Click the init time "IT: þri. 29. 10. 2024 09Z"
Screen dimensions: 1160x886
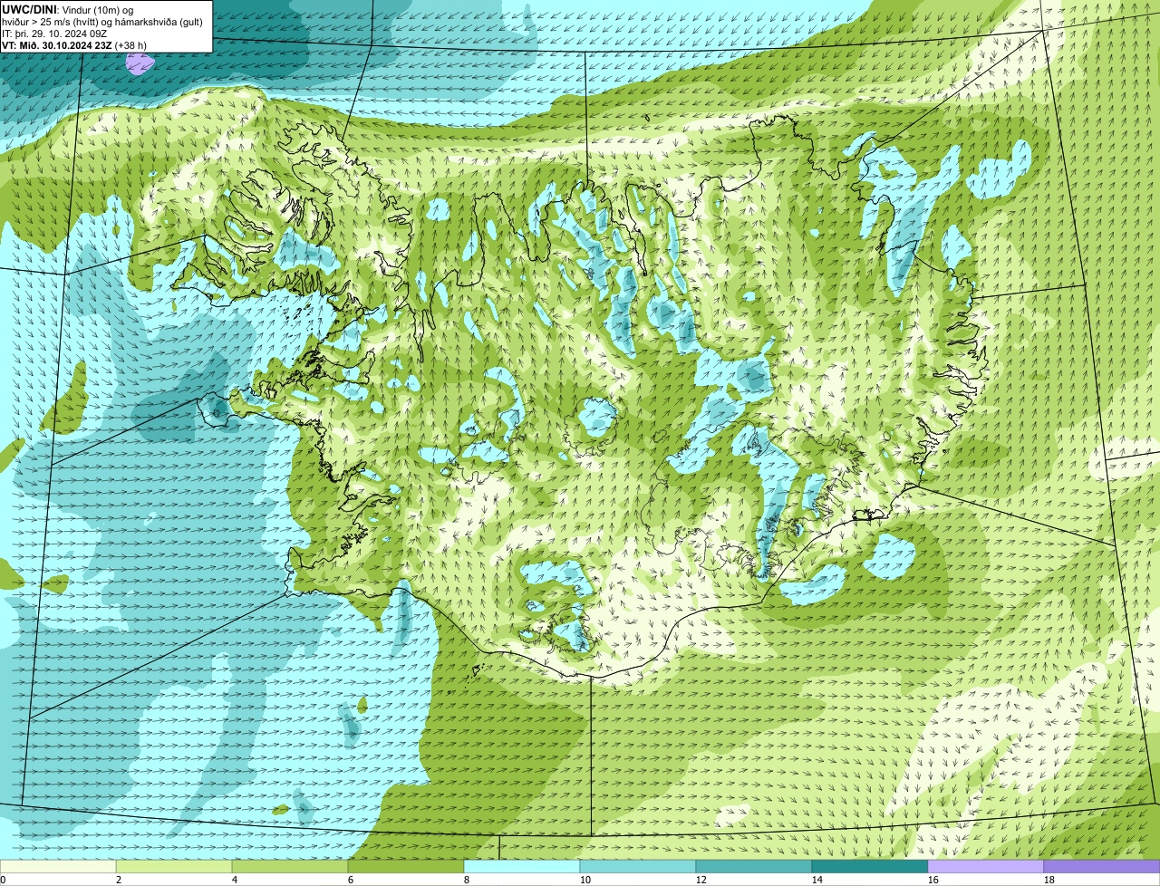[x=55, y=33]
